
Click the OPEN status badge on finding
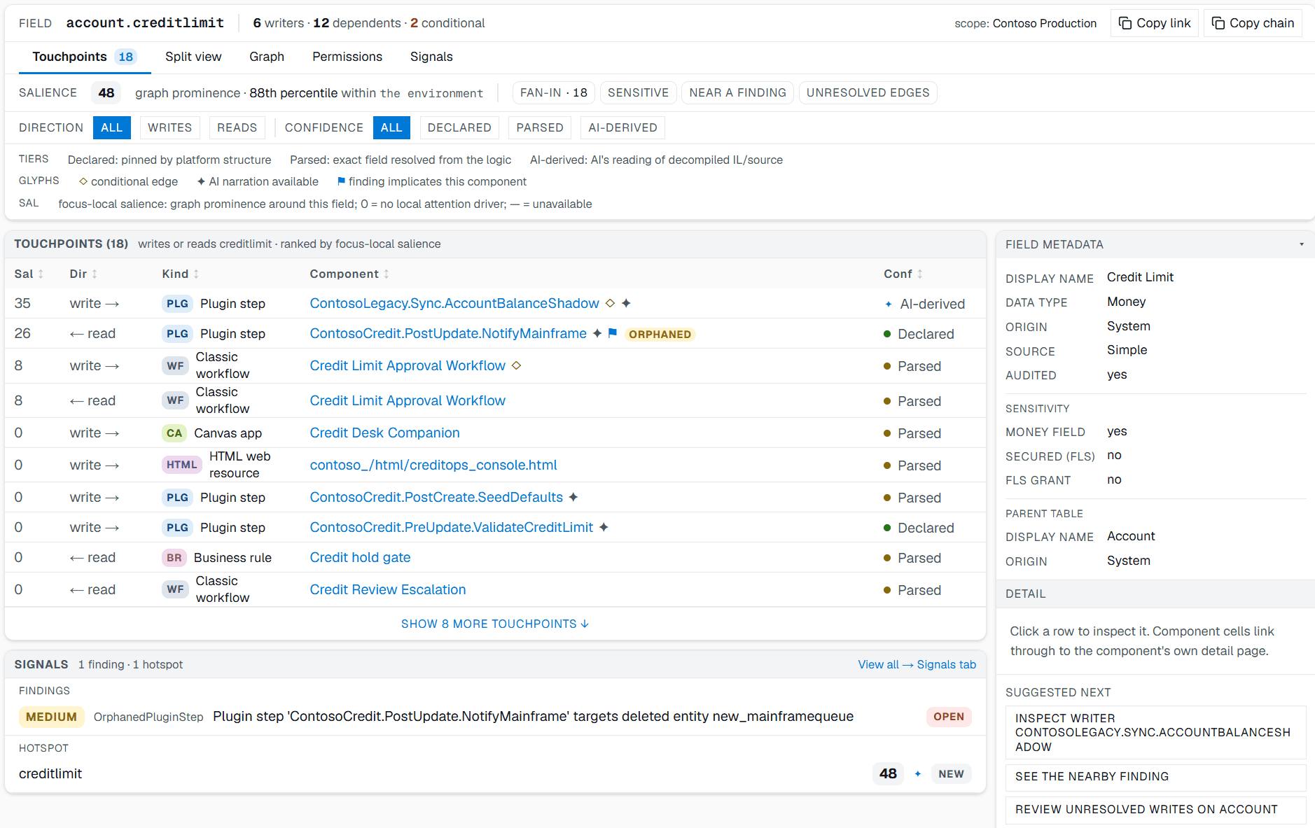coord(949,717)
